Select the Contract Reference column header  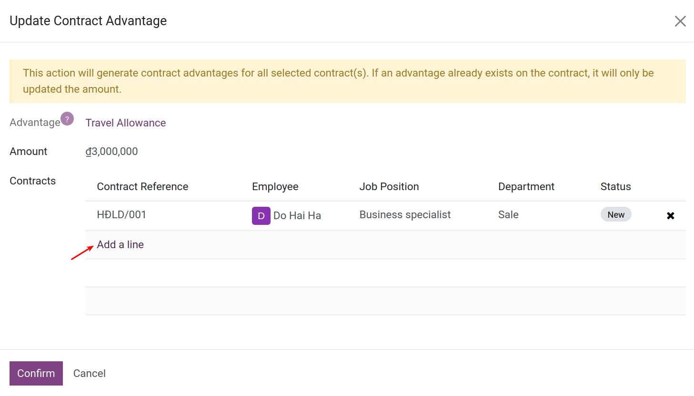coord(142,186)
